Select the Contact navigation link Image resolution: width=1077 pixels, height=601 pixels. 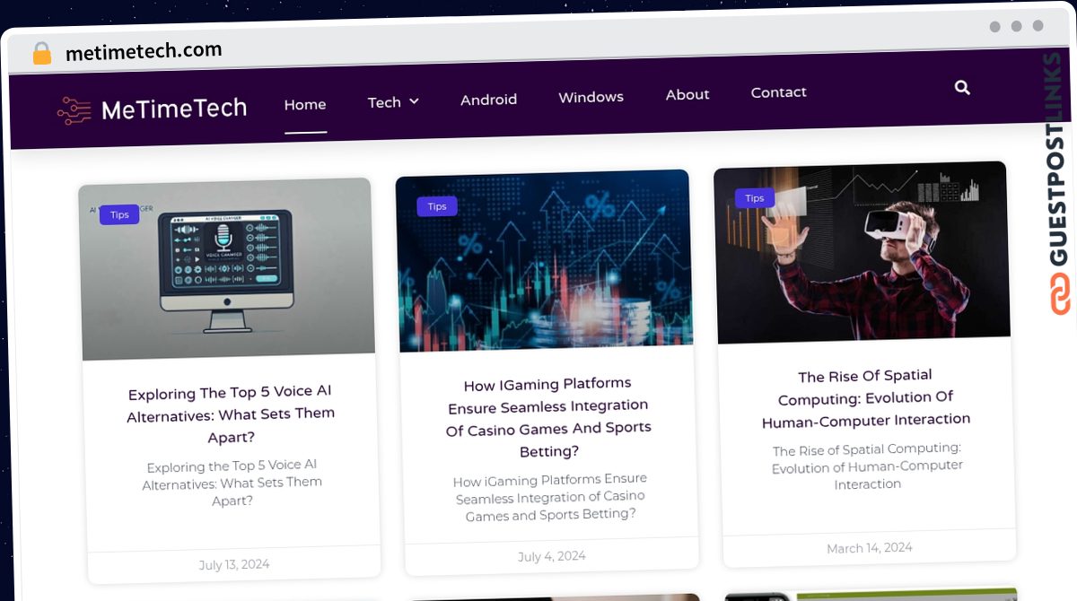(778, 91)
